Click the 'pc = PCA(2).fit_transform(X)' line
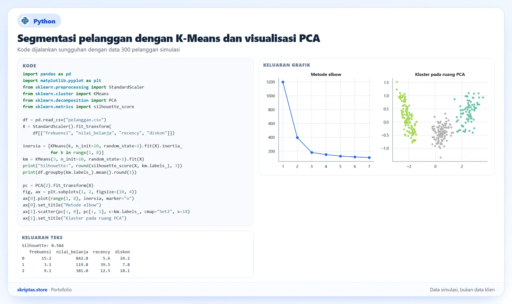Image resolution: width=512 pixels, height=304 pixels. (x=58, y=185)
